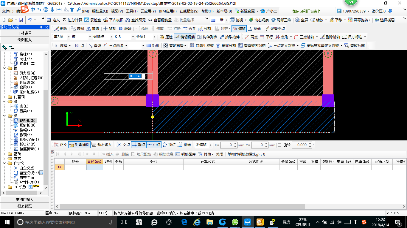Click the 报表预览 navigation button
The image size is (407, 228).
coord(24,206)
